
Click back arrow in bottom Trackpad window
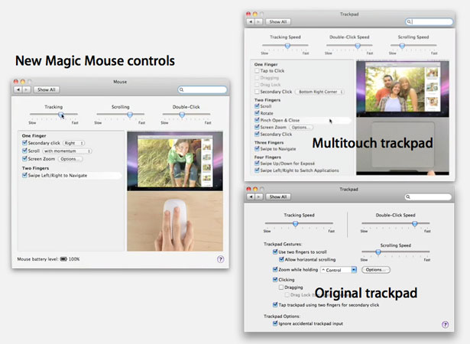pos(251,196)
